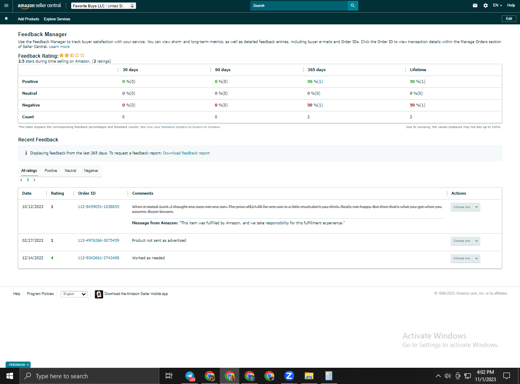Switch to the Neutral feedback tab

click(x=70, y=171)
